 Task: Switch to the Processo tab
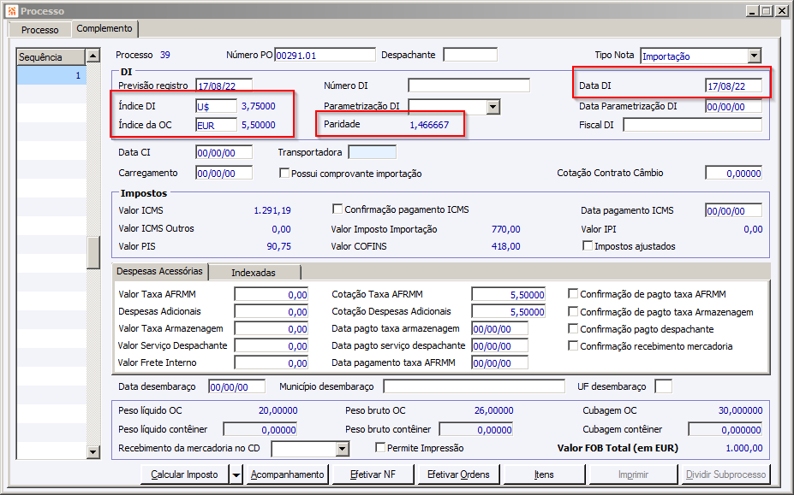39,30
